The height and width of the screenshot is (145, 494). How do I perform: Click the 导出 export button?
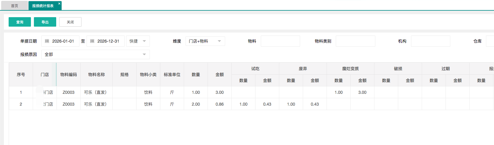45,22
